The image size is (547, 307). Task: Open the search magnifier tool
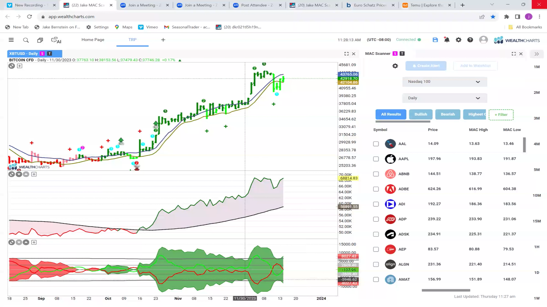pyautogui.click(x=26, y=40)
